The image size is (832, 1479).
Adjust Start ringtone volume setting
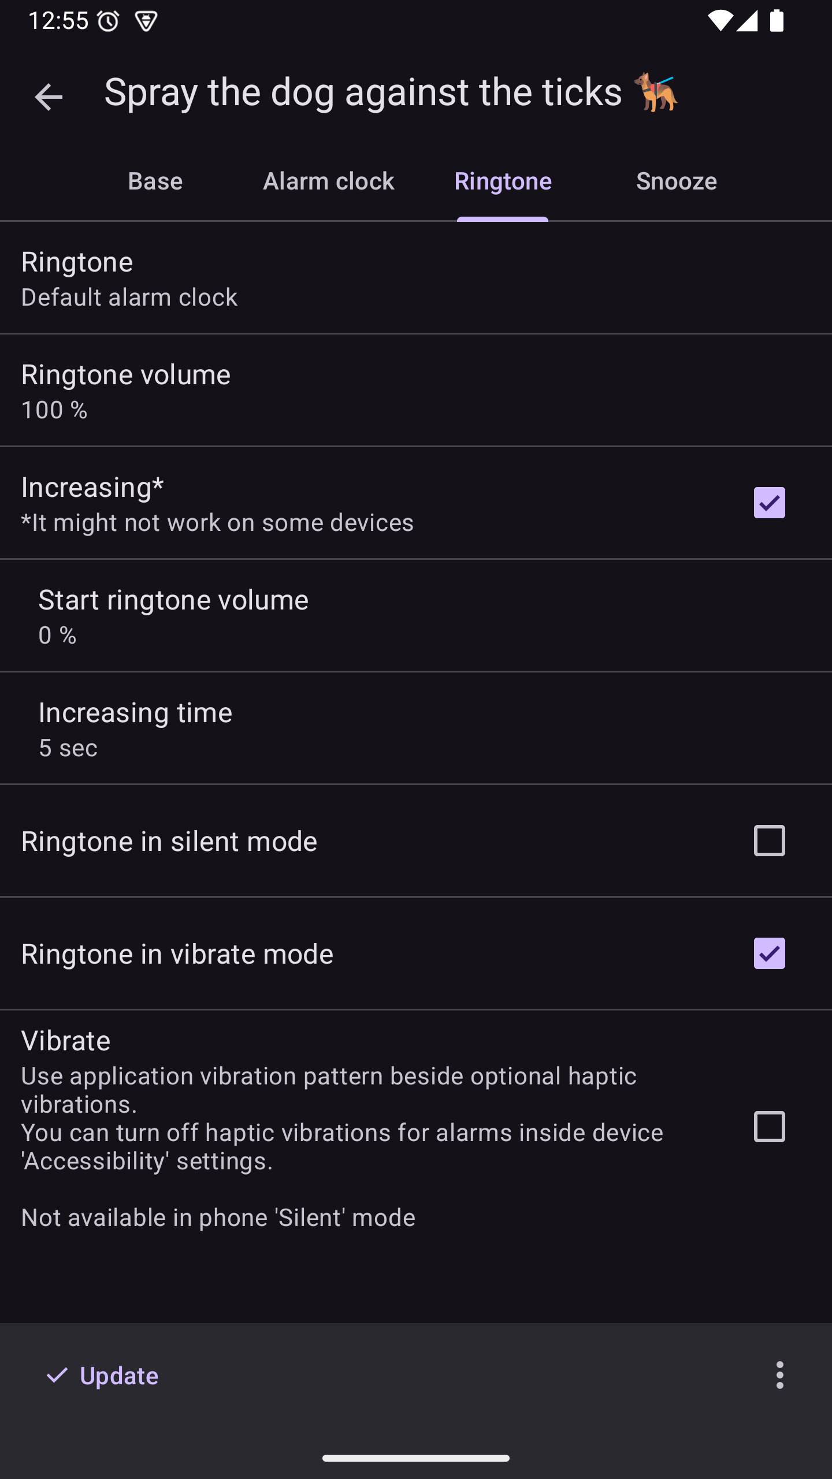click(416, 616)
